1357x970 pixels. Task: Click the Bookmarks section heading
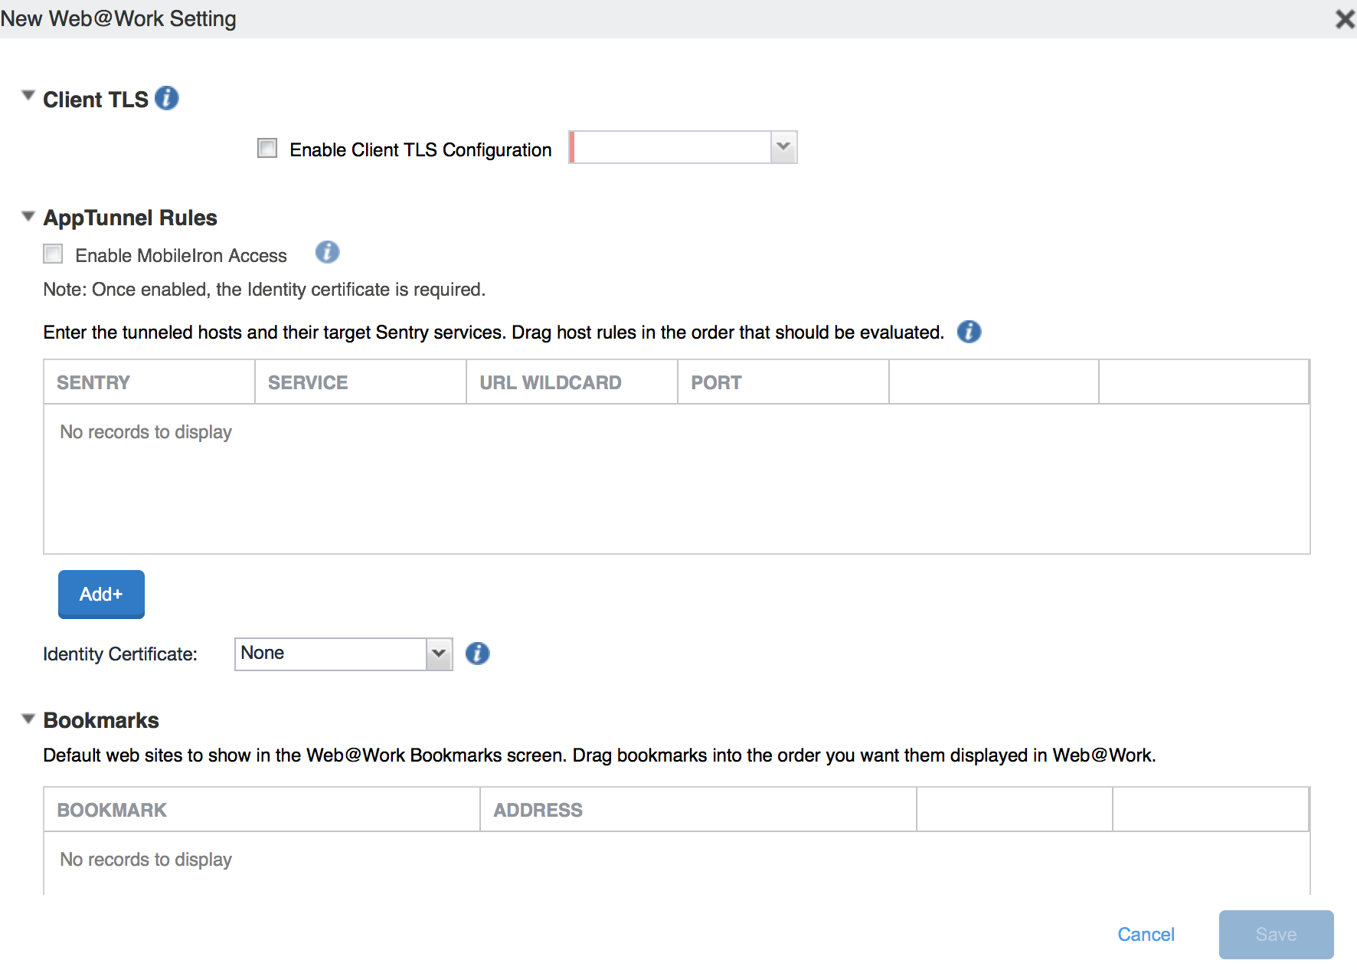point(101,720)
